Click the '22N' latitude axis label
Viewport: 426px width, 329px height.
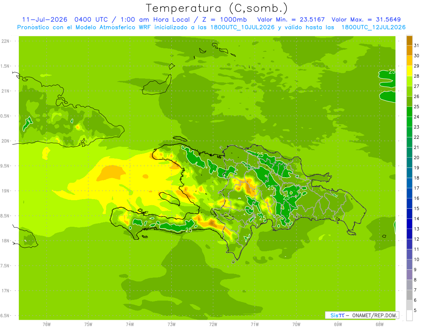point(6,41)
